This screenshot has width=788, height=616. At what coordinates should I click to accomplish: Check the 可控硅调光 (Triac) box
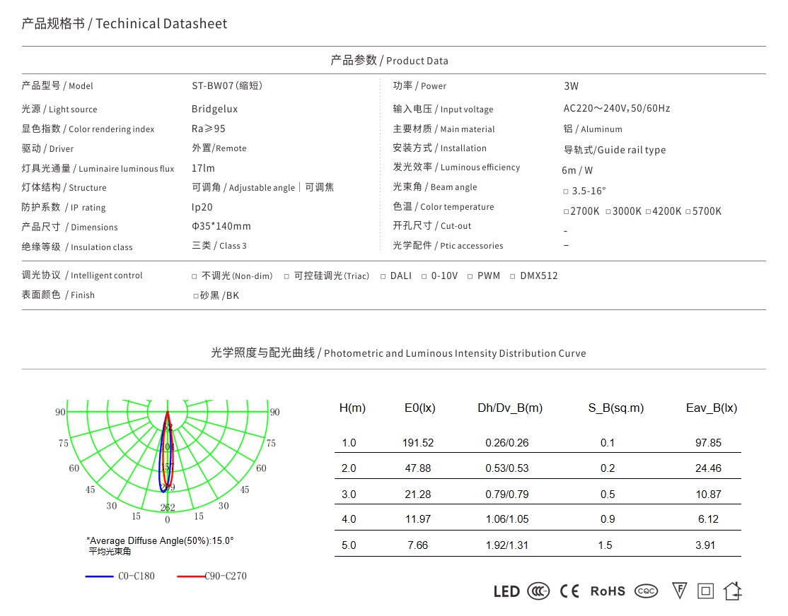[x=286, y=277]
